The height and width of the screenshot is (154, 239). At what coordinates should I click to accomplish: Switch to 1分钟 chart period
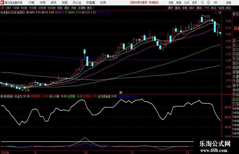point(16,8)
